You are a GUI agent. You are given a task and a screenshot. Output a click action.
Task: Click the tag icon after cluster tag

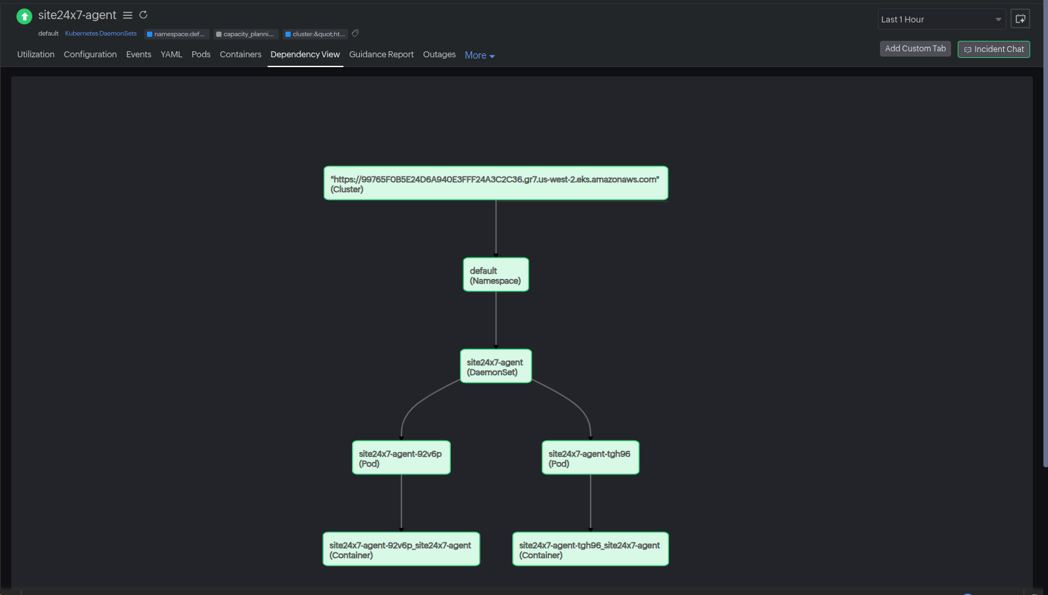(x=355, y=34)
